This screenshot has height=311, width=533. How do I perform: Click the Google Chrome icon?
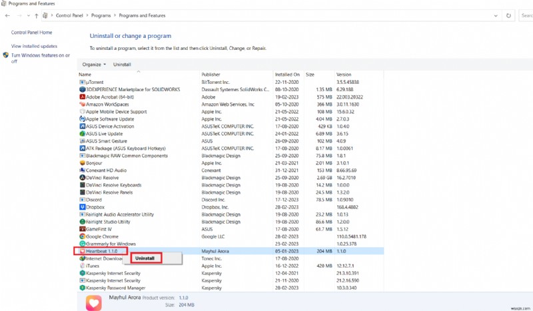pyautogui.click(x=82, y=236)
